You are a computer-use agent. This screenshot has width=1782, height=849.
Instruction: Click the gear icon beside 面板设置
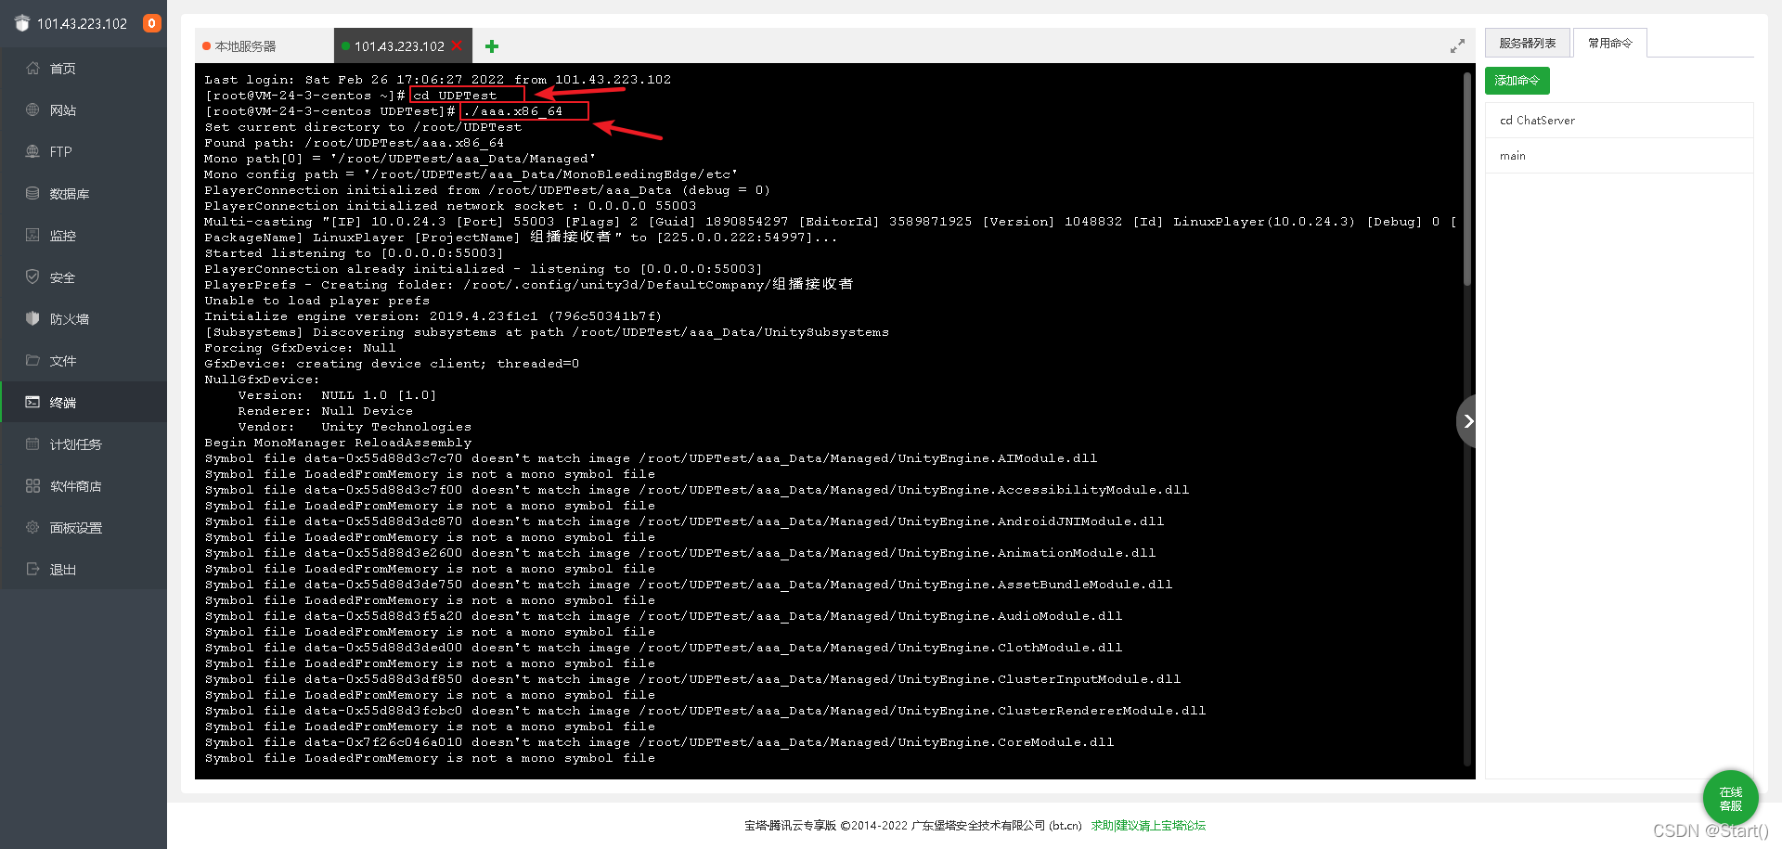32,527
